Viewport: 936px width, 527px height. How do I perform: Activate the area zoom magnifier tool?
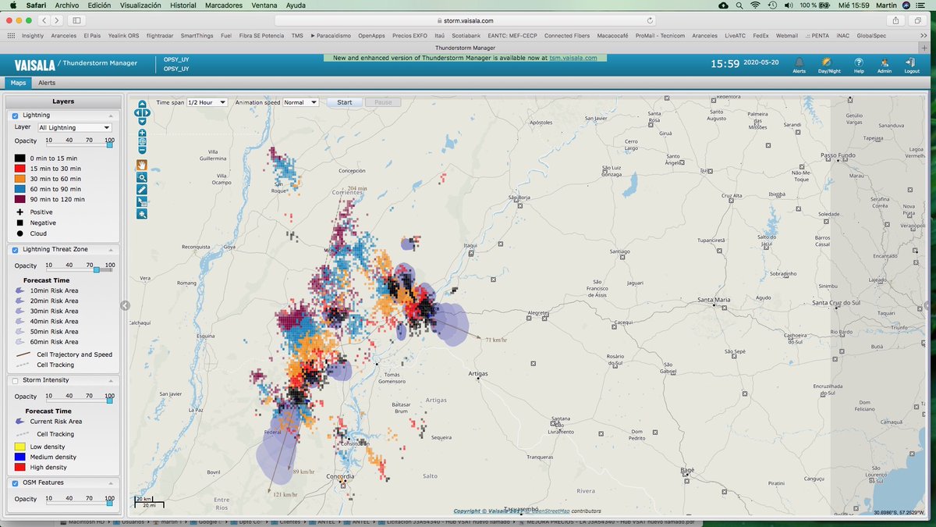pyautogui.click(x=142, y=177)
